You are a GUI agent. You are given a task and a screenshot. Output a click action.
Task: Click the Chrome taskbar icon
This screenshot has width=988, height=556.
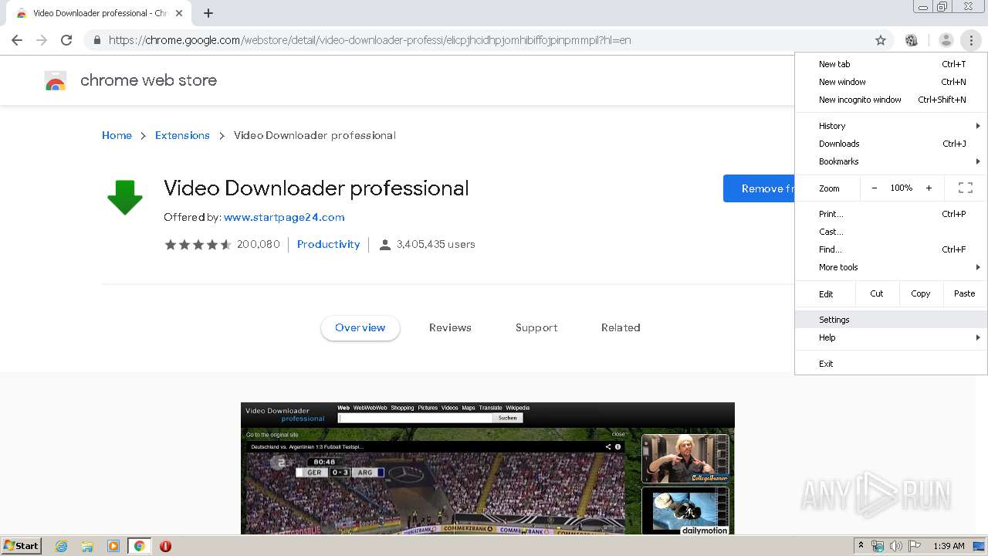tap(139, 546)
